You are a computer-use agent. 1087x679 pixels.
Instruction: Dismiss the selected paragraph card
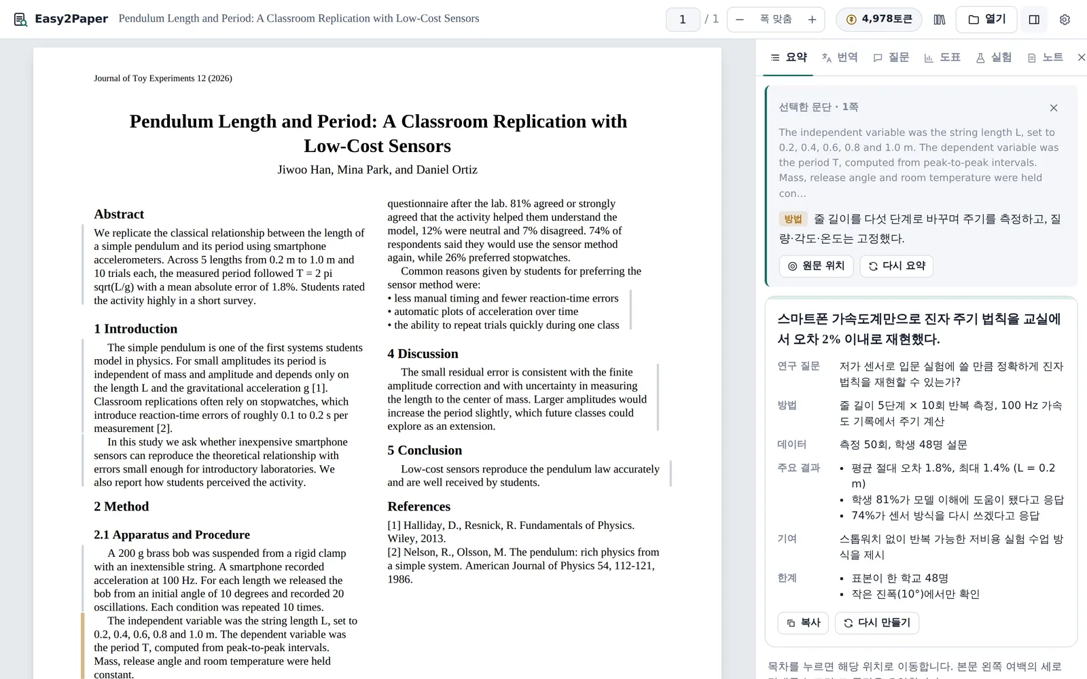coord(1054,108)
